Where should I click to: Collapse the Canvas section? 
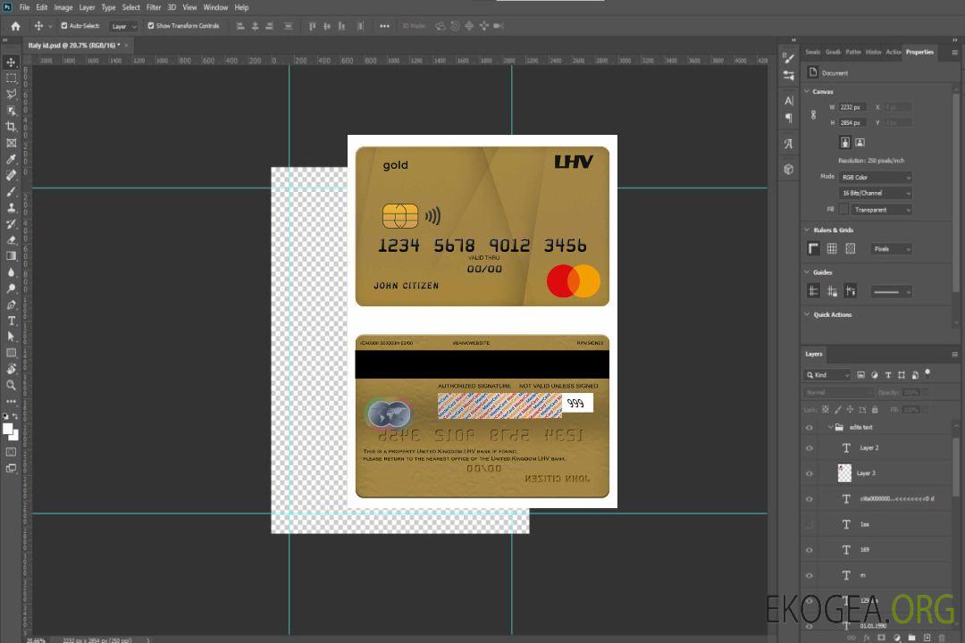point(807,91)
